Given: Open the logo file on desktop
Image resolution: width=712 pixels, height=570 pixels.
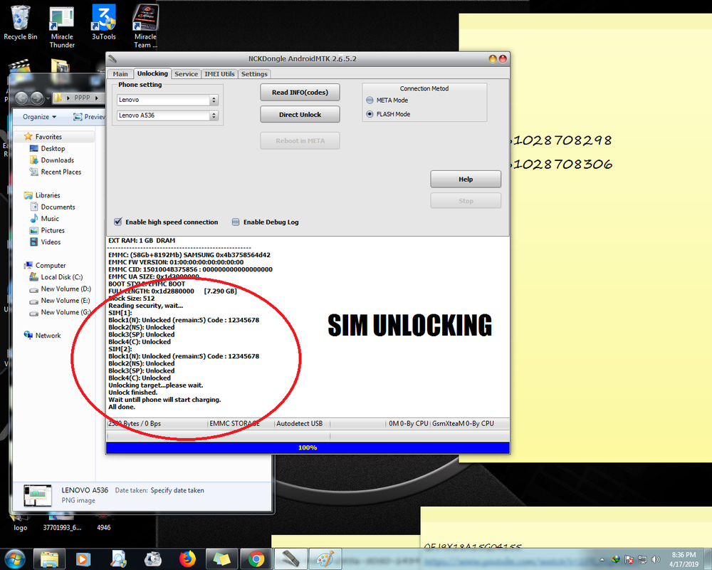Looking at the screenshot, I should coord(21,523).
